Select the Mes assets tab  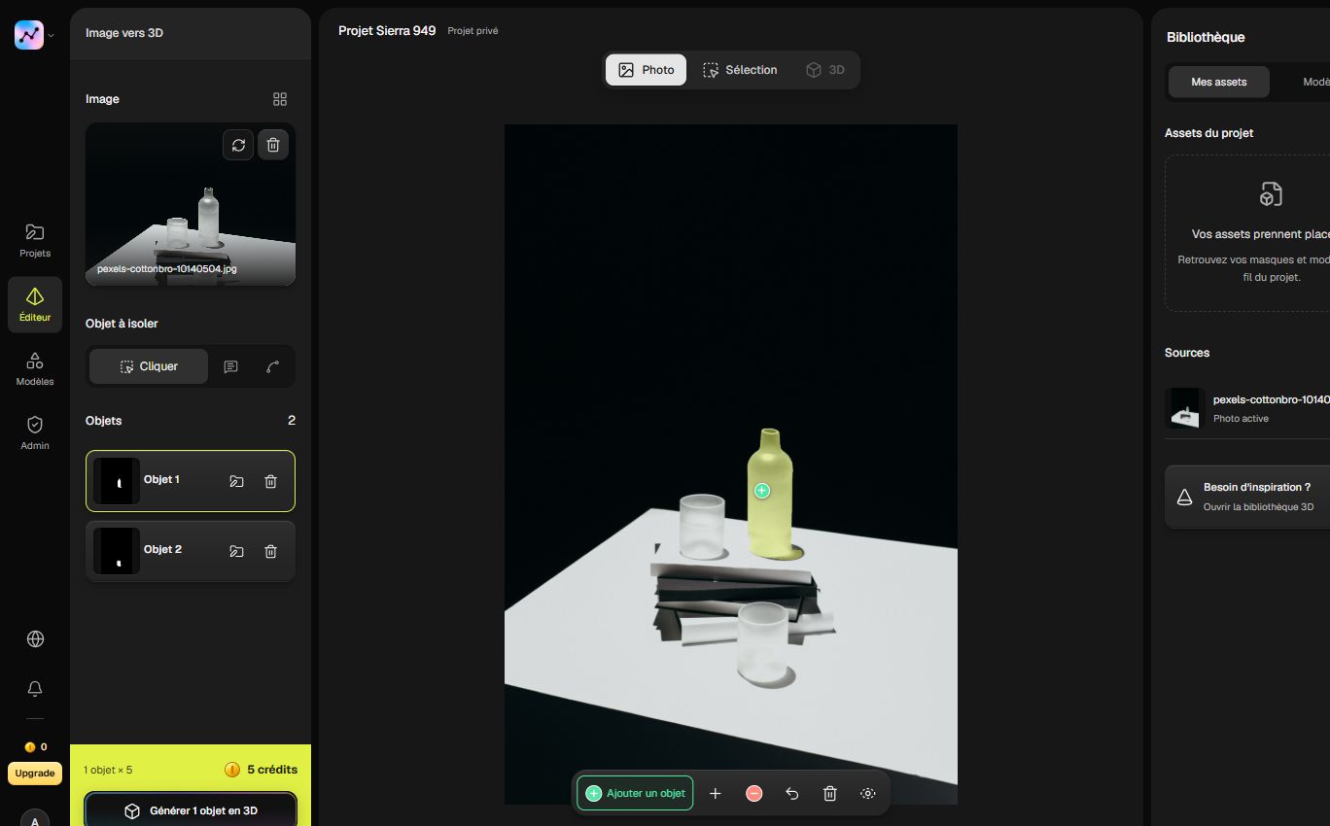(1219, 82)
